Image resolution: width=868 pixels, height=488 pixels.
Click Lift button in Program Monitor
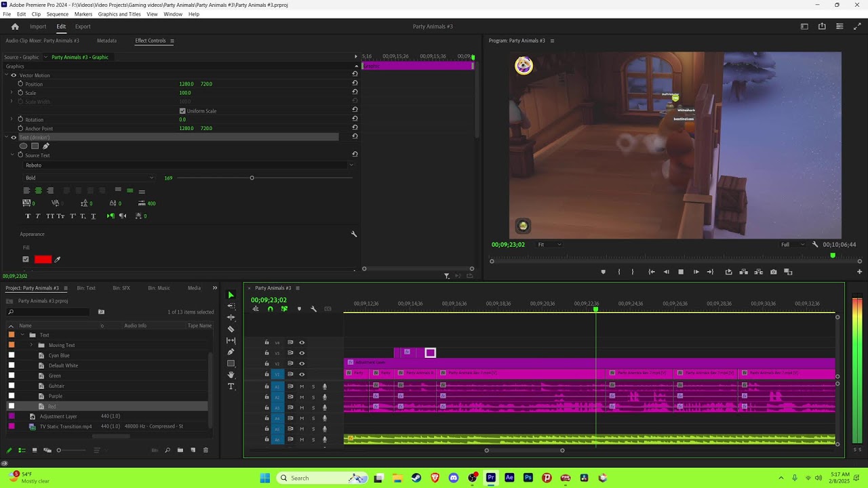[x=744, y=272]
